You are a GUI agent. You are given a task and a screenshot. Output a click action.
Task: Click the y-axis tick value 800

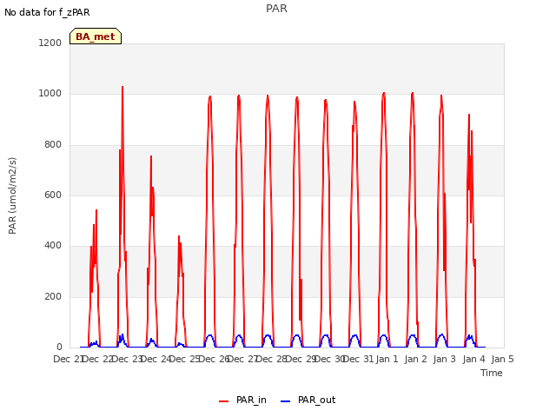pyautogui.click(x=53, y=145)
